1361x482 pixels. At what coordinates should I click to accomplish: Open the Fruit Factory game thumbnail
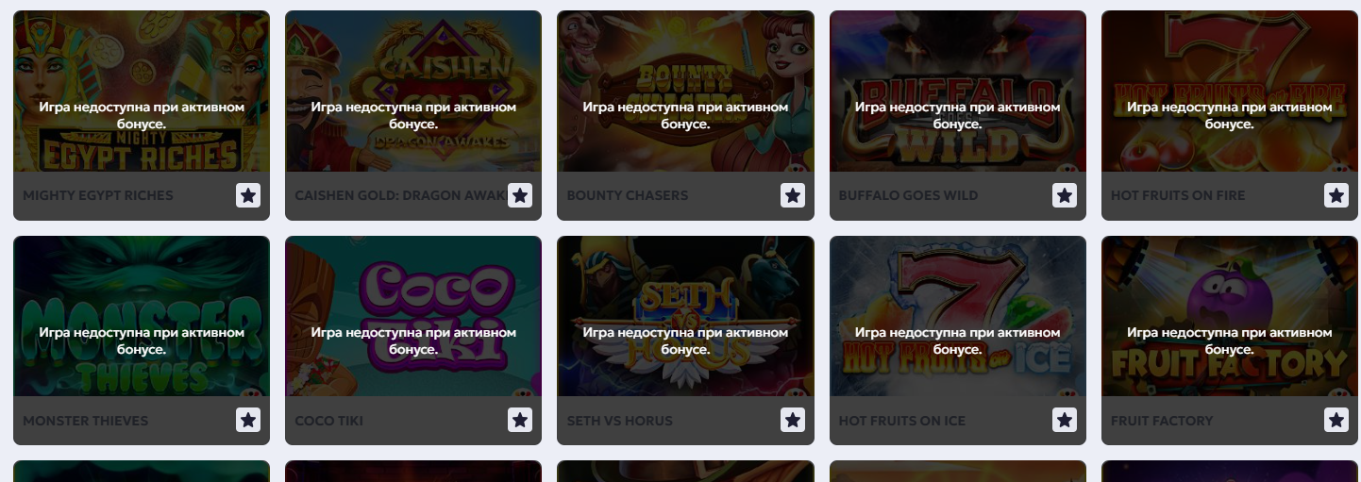[x=1230, y=316]
